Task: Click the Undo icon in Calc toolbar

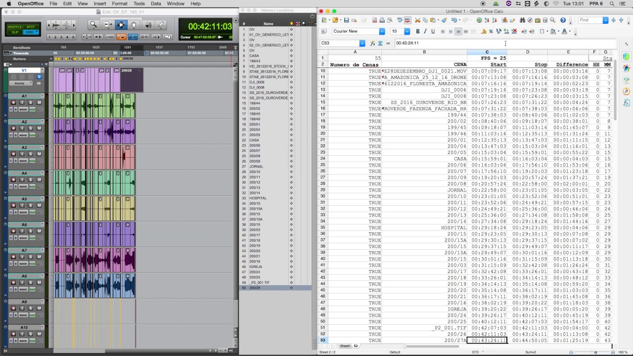Action: click(x=453, y=20)
